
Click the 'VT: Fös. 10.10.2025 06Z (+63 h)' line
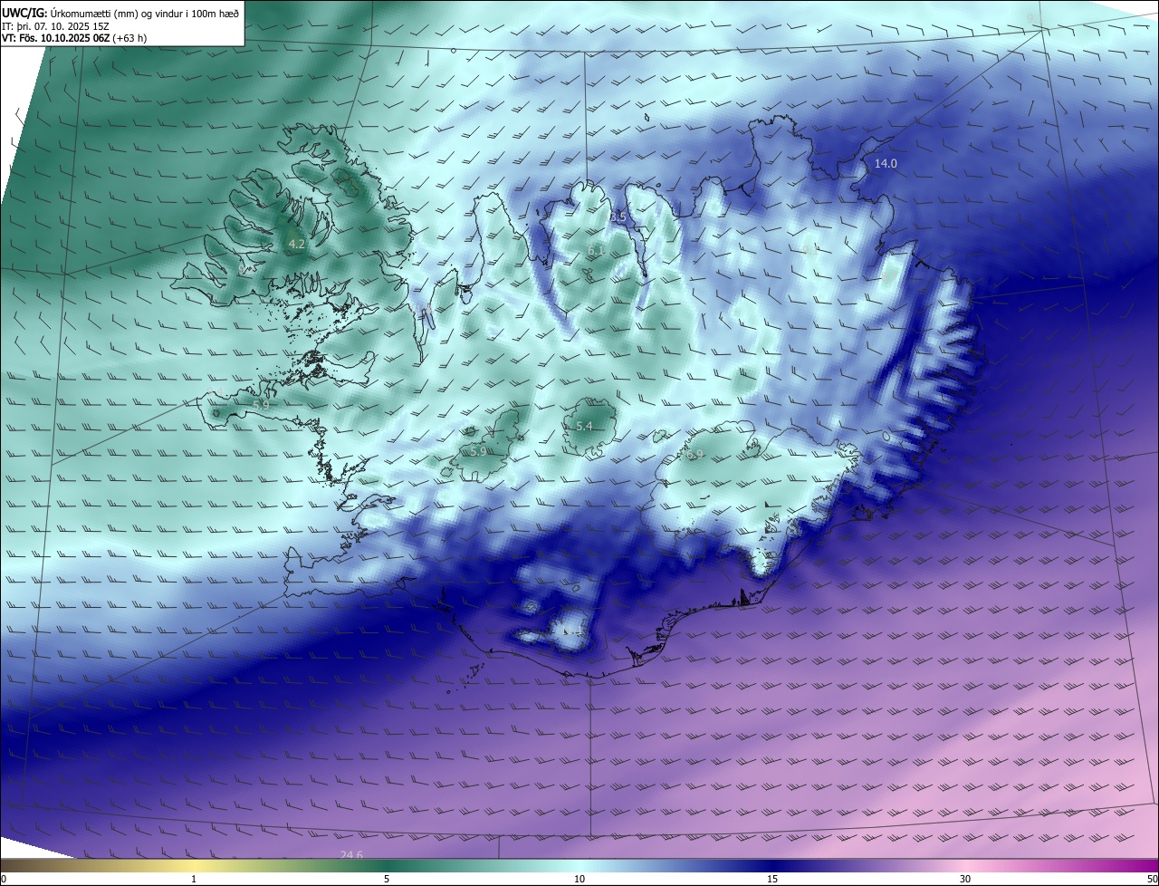tap(74, 38)
